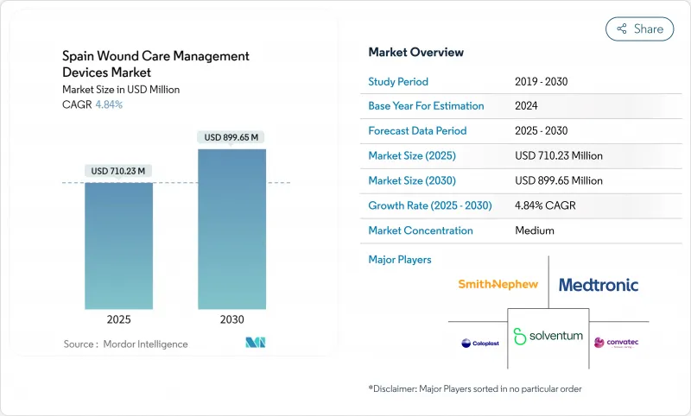Click the Convatec logo
Image resolution: width=691 pixels, height=416 pixels.
[x=615, y=343]
